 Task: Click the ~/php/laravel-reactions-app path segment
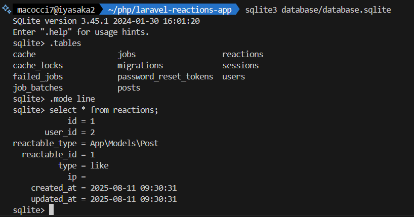pyautogui.click(x=169, y=10)
